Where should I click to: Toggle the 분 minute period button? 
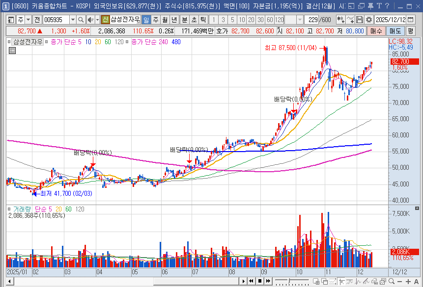coord(185,20)
